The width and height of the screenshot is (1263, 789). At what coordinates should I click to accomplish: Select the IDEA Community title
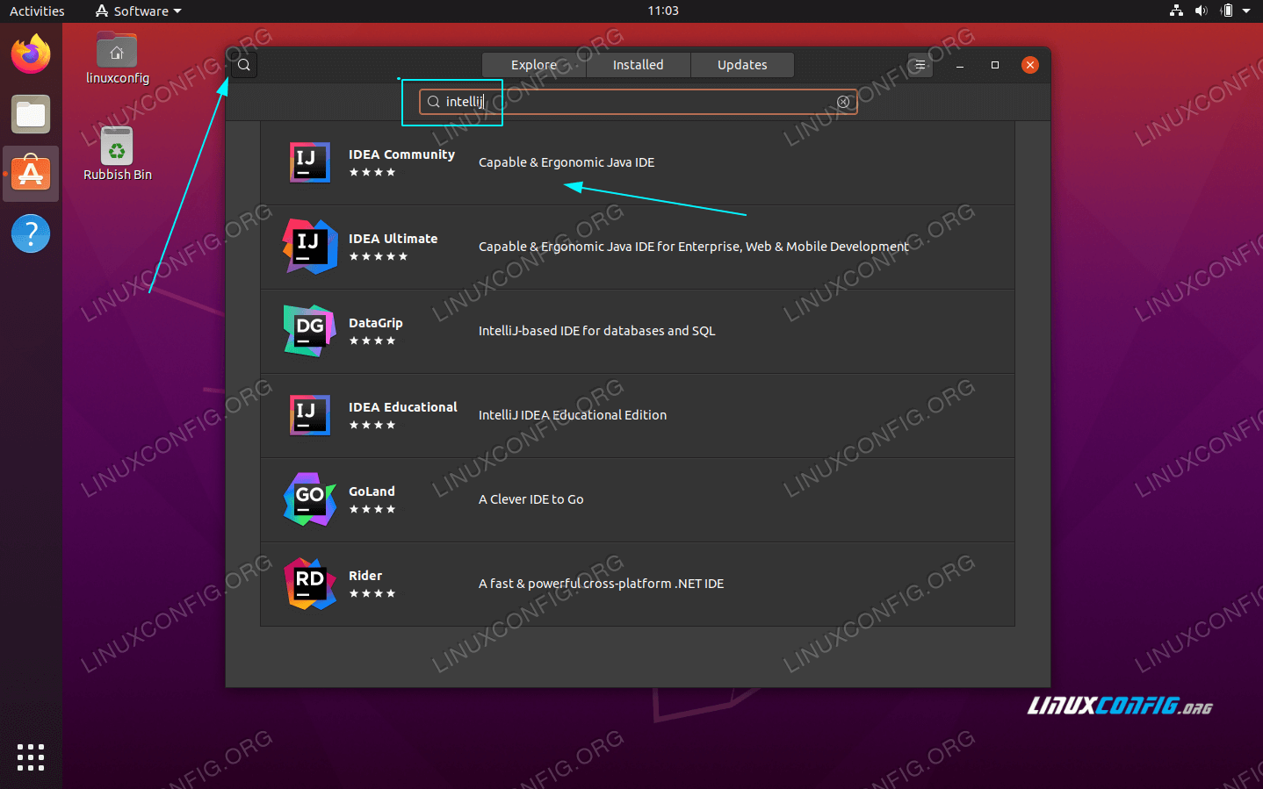[401, 154]
